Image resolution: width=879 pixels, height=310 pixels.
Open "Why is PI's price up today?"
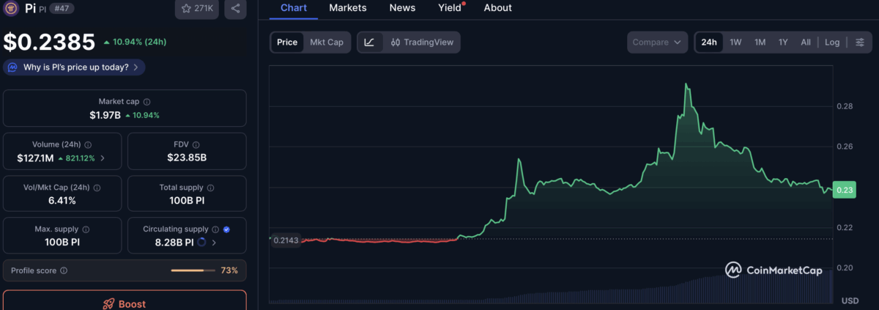(x=74, y=67)
